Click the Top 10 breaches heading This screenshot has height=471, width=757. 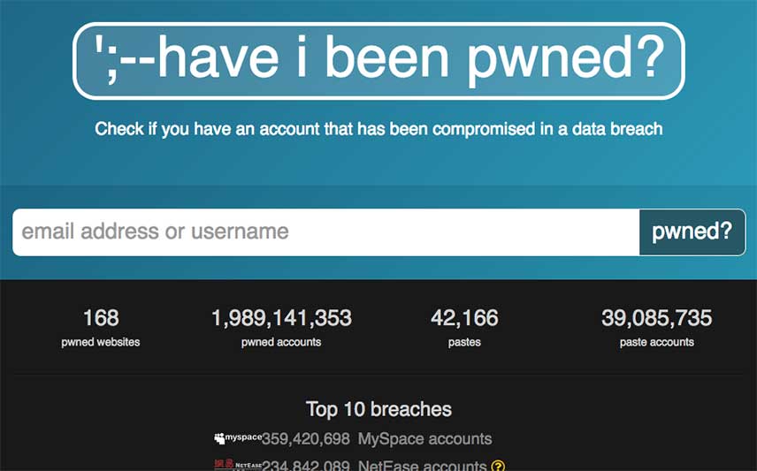point(378,409)
